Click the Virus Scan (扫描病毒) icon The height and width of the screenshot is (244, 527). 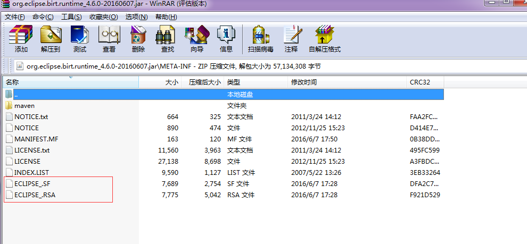pyautogui.click(x=261, y=35)
